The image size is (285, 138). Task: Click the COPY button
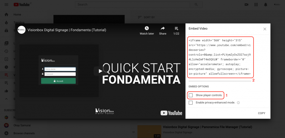coord(262,113)
